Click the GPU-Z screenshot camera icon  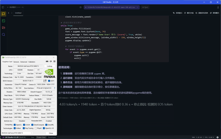coord(47,62)
